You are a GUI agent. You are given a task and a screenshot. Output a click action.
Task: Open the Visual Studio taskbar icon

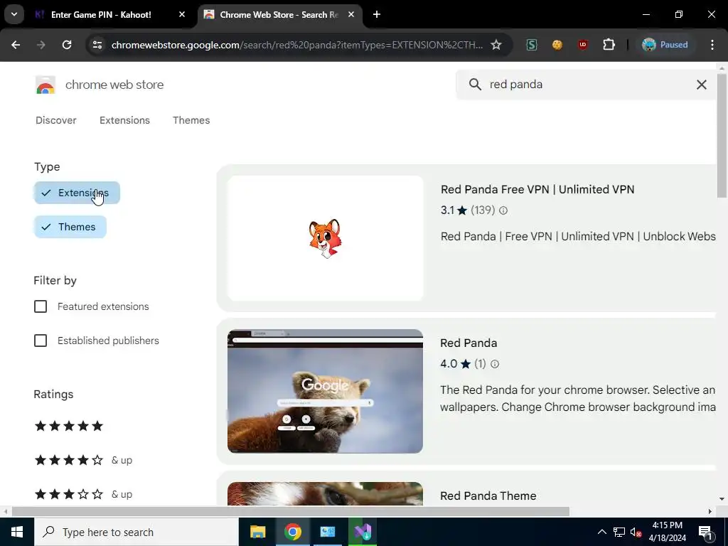pos(362,532)
